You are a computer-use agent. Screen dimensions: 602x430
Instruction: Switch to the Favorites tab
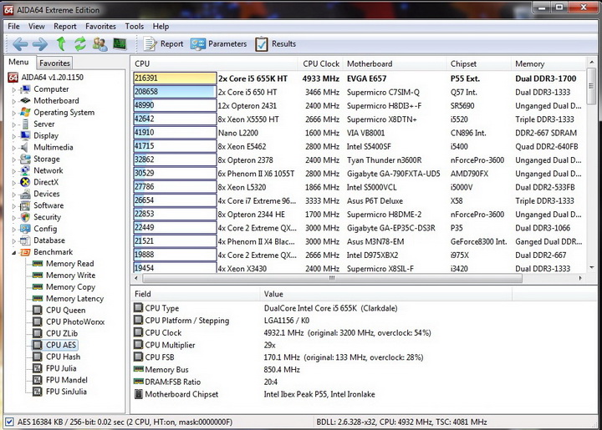tap(55, 63)
